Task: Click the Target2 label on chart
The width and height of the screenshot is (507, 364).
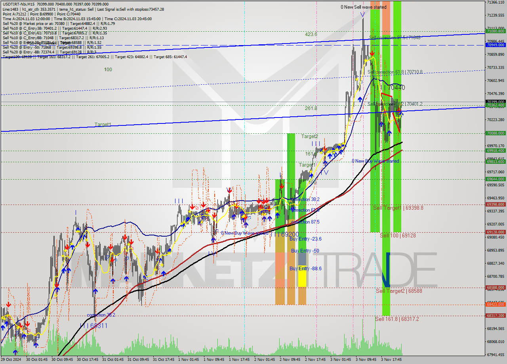Action: click(309, 136)
